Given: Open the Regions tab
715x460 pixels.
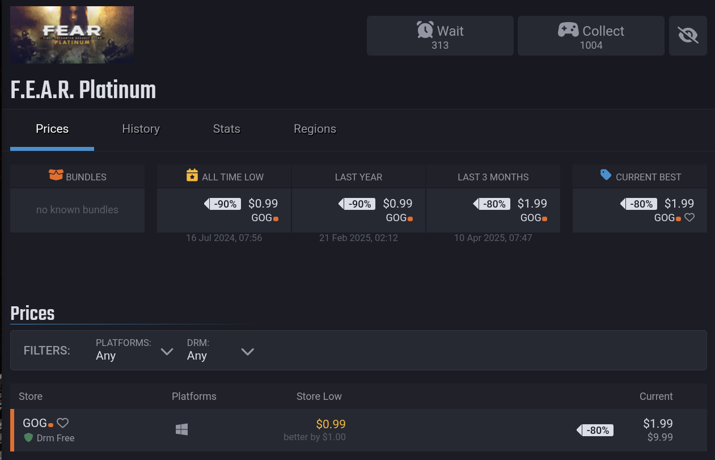Looking at the screenshot, I should click(x=315, y=129).
